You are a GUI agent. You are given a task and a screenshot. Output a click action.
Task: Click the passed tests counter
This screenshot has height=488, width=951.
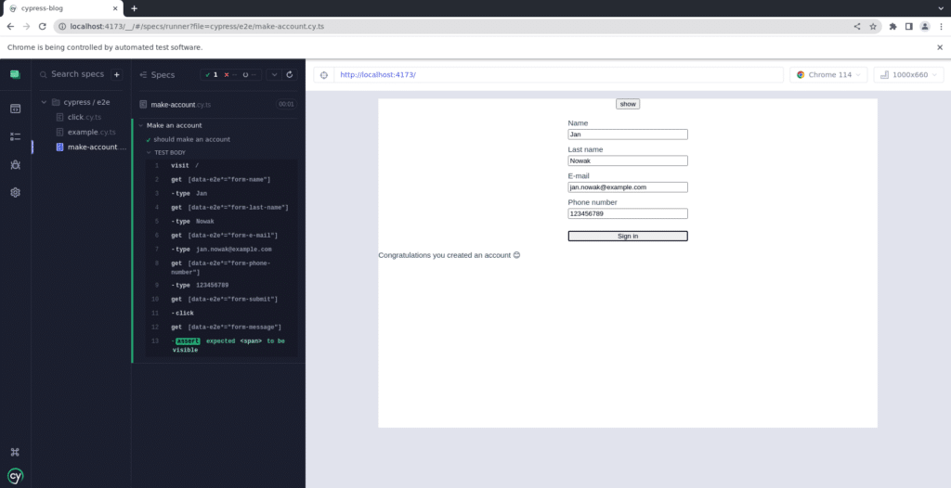click(212, 74)
